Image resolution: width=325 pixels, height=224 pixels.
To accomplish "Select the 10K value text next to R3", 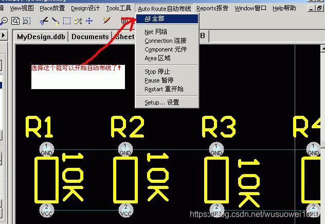I will tap(249, 183).
